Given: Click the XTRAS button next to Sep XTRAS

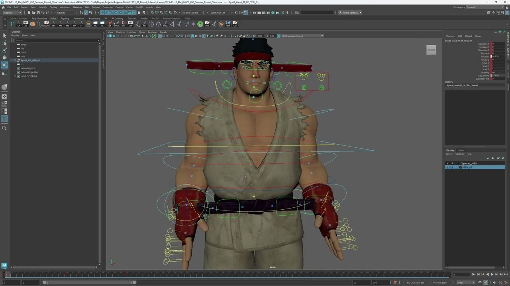Looking at the screenshot, I should point(495,75).
